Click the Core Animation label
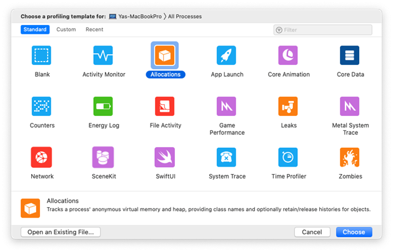This screenshot has width=393, height=252. 289,75
